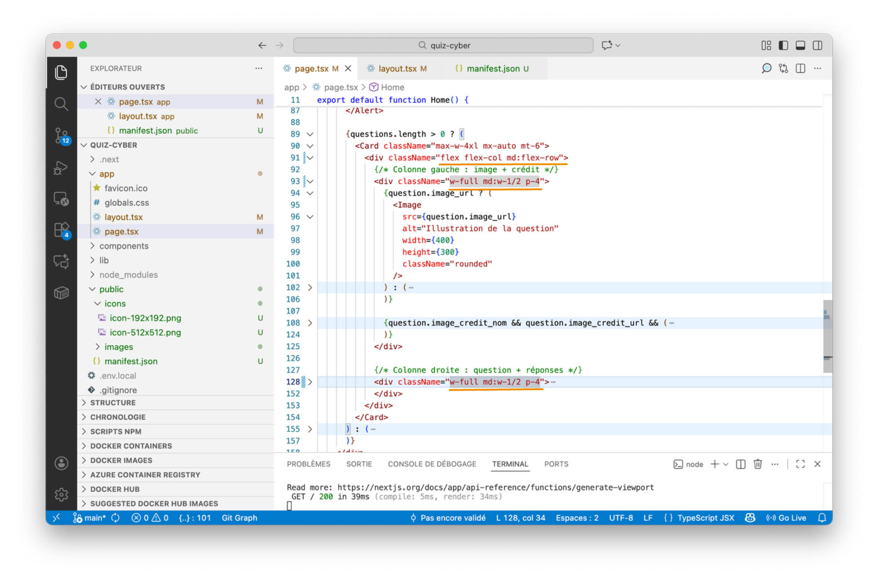878x582 pixels.
Task: Open the Remote Explorer view
Action: 61,199
